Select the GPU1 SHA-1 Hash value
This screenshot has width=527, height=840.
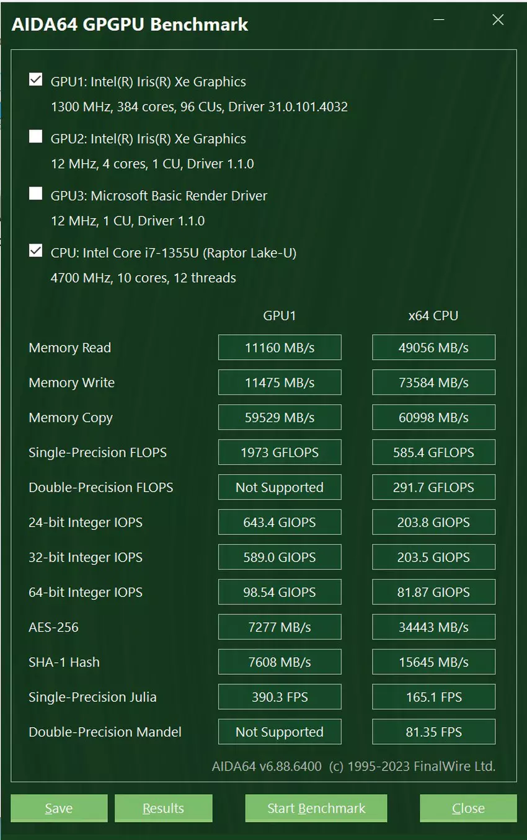280,662
